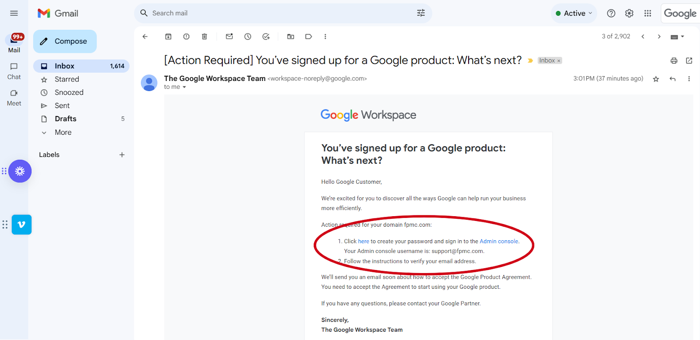Go to newer conversation
This screenshot has height=340, width=700.
click(643, 37)
